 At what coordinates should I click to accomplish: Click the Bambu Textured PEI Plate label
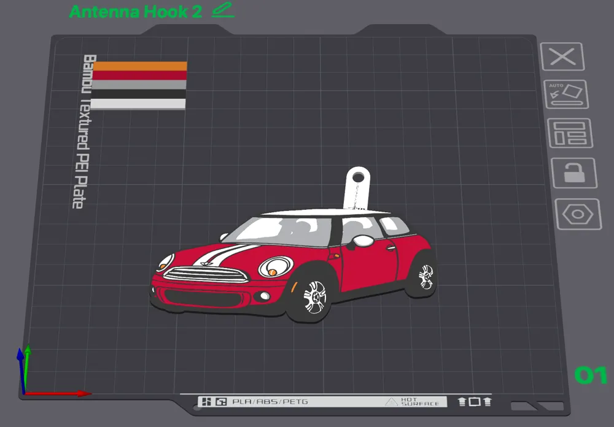pyautogui.click(x=84, y=131)
